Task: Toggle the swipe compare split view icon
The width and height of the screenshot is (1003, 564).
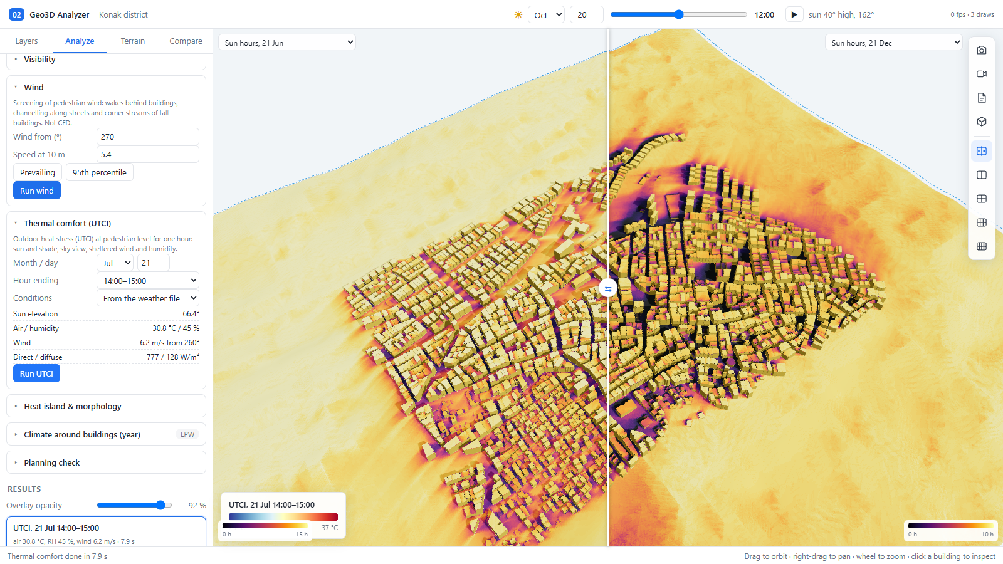Action: (x=982, y=151)
